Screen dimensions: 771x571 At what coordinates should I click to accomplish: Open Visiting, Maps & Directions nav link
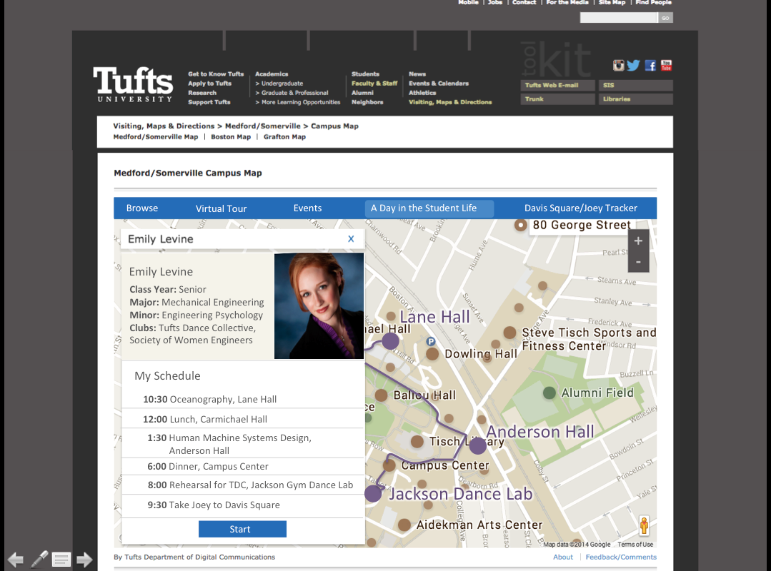[450, 102]
